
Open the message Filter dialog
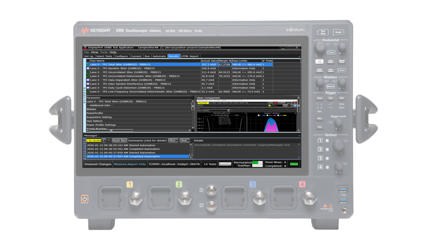173,140
